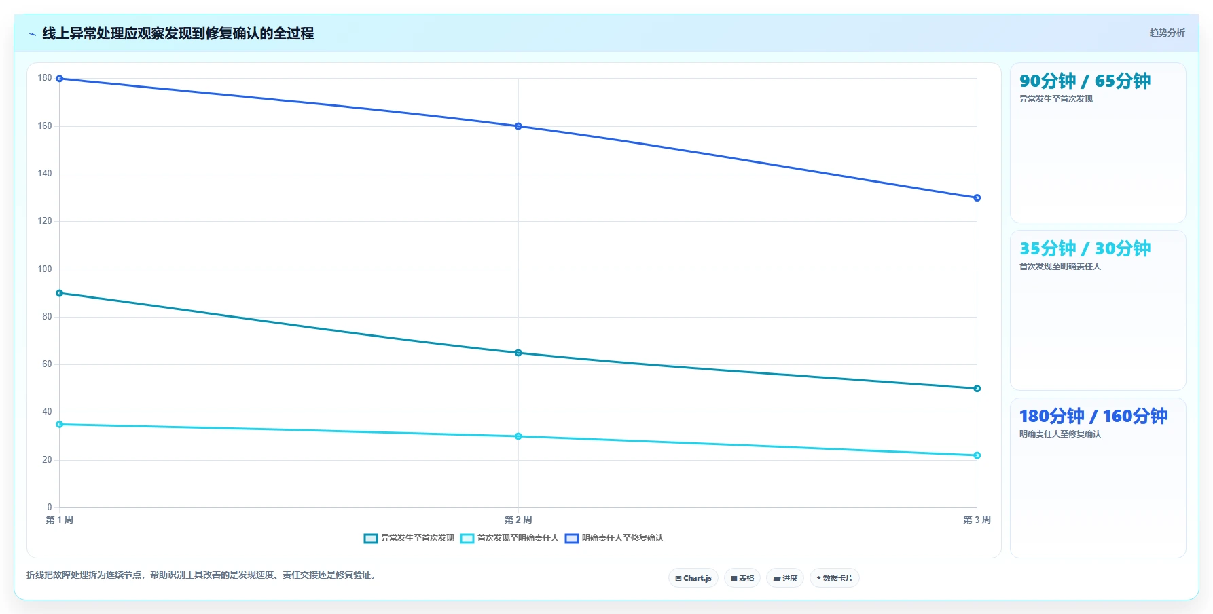Viewport: 1213px width, 614px height.
Task: Click the y-axis tick label 120
Action: tap(45, 221)
